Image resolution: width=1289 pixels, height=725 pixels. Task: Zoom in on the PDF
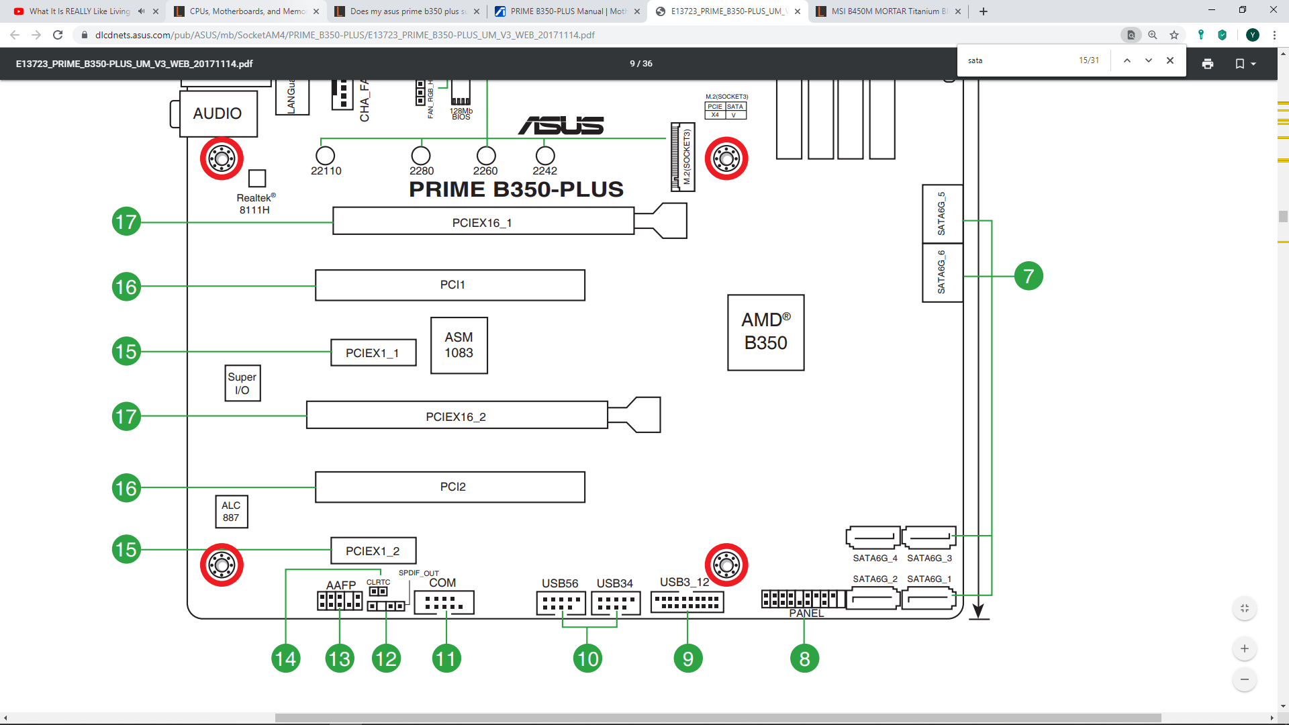(1245, 648)
